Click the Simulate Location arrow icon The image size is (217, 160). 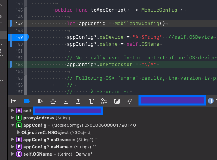coord(129,101)
